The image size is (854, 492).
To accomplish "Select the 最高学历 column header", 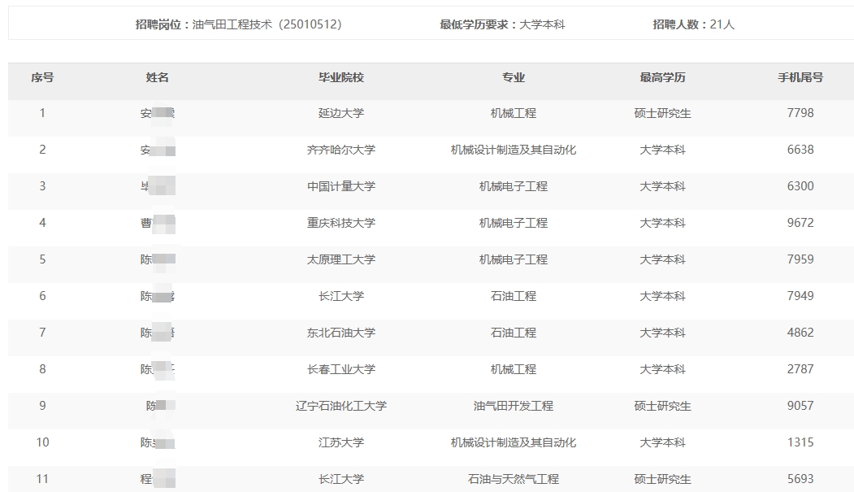I will coord(662,77).
